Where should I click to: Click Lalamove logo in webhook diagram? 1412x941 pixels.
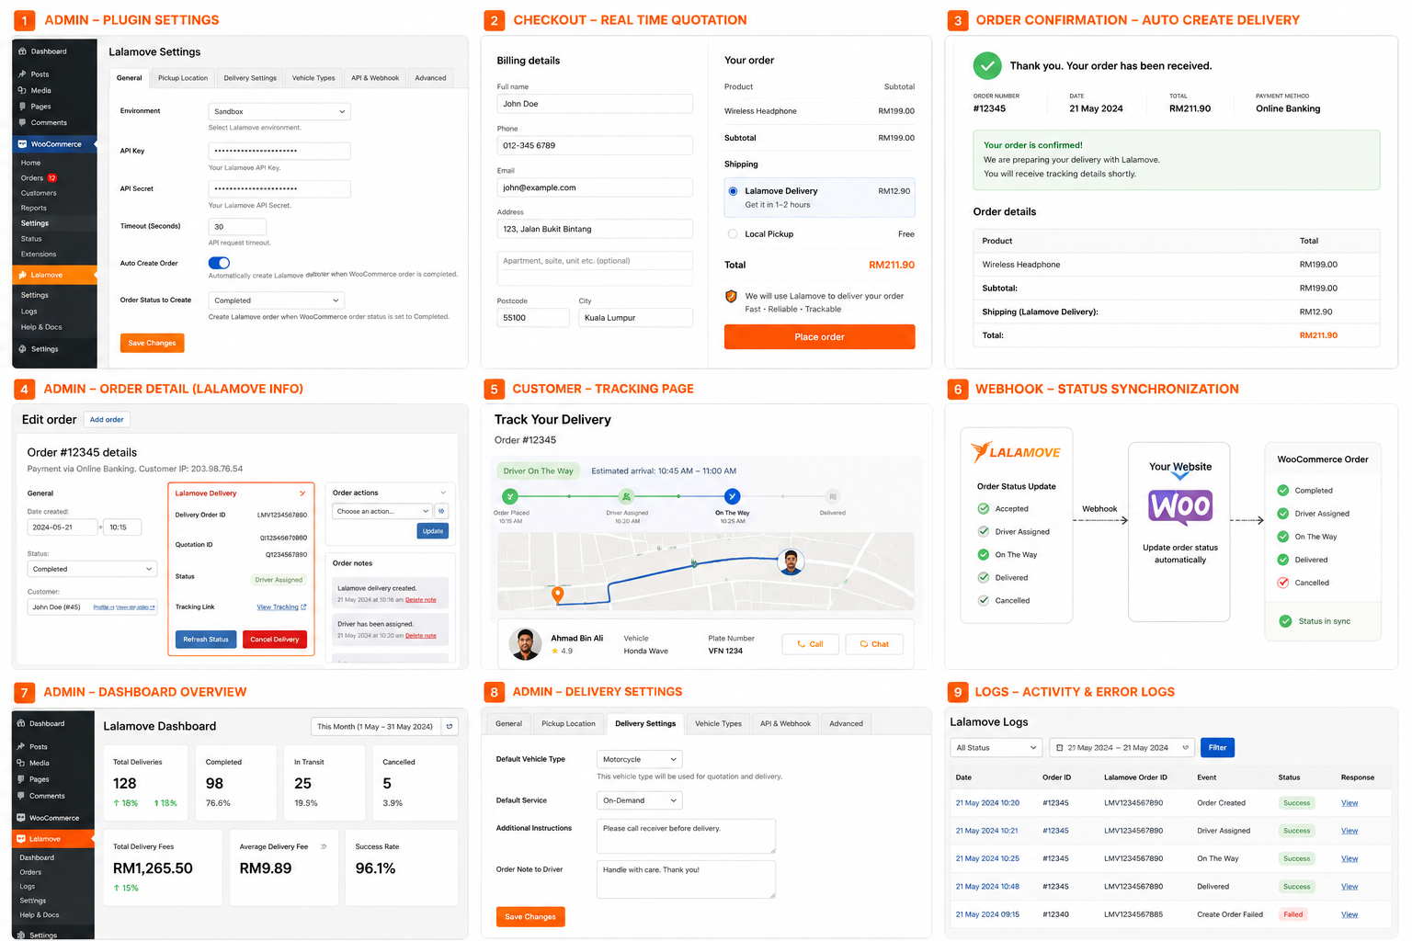click(x=1016, y=452)
